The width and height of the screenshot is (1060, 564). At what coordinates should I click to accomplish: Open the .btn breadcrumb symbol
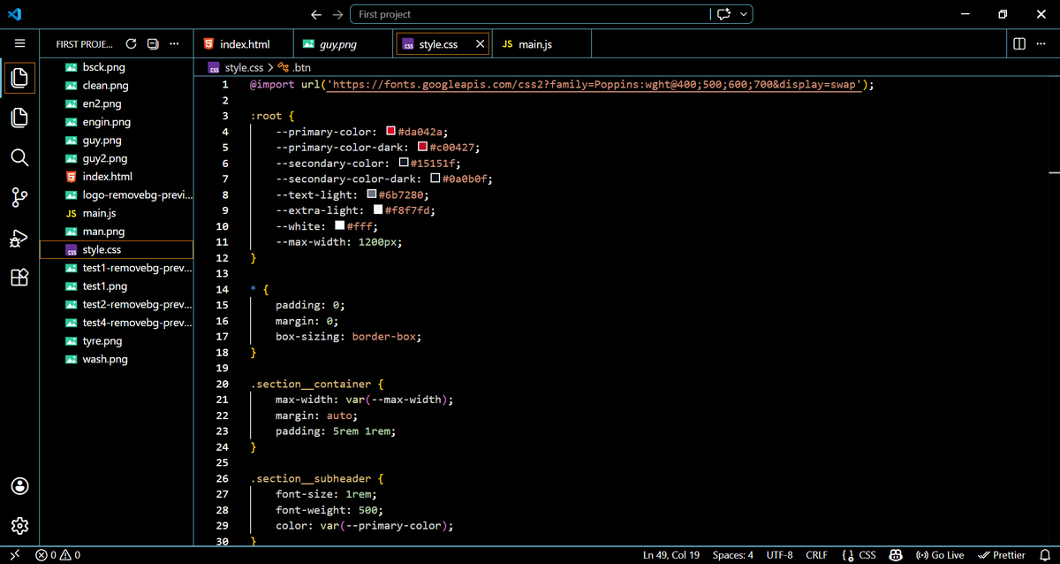(x=294, y=67)
